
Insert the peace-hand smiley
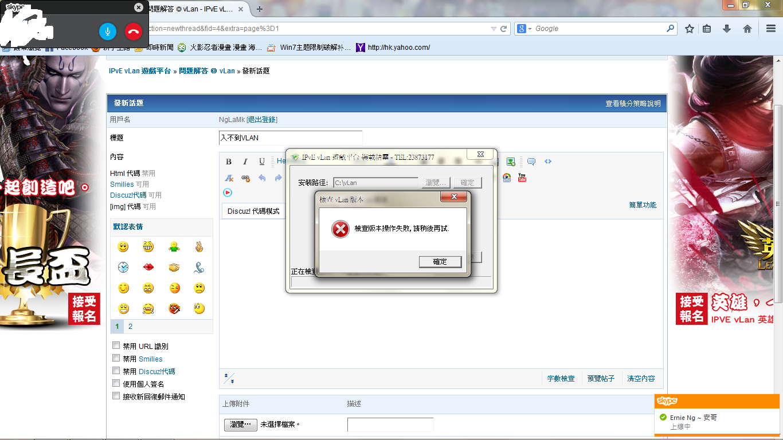pos(199,247)
